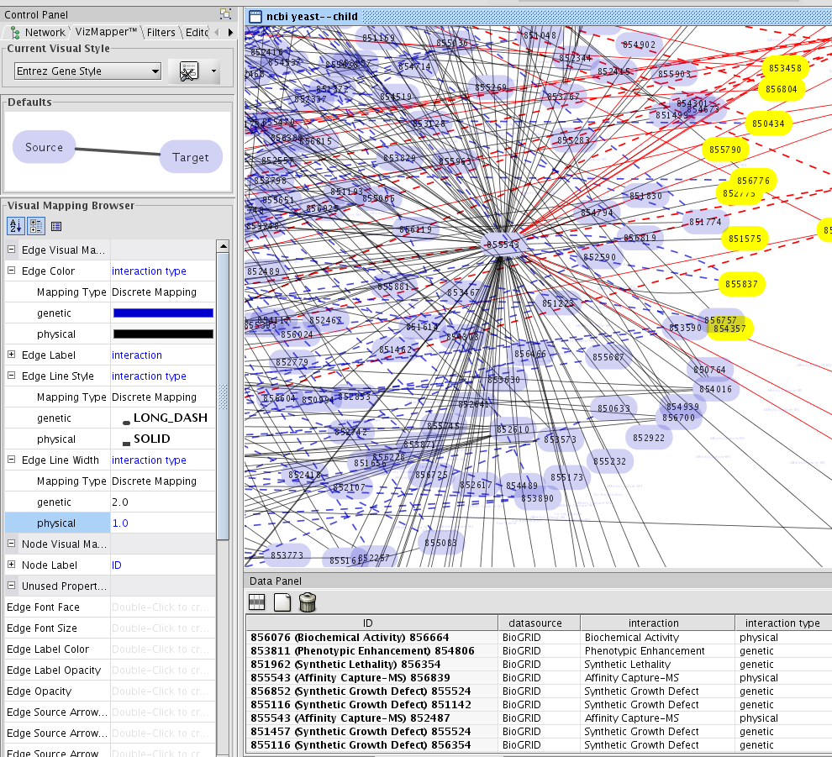Select physical SOLID line style value
The height and width of the screenshot is (757, 832).
(163, 439)
